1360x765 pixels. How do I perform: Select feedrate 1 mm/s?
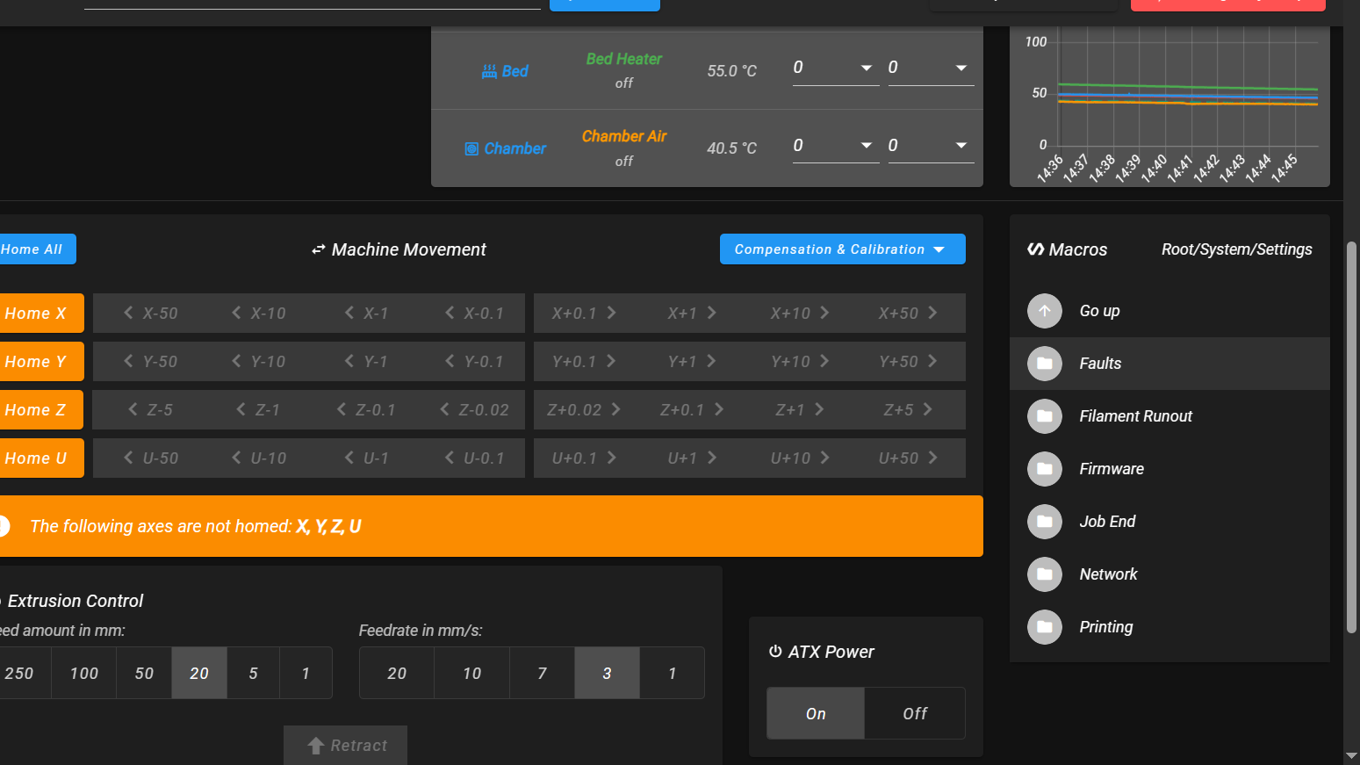[673, 673]
